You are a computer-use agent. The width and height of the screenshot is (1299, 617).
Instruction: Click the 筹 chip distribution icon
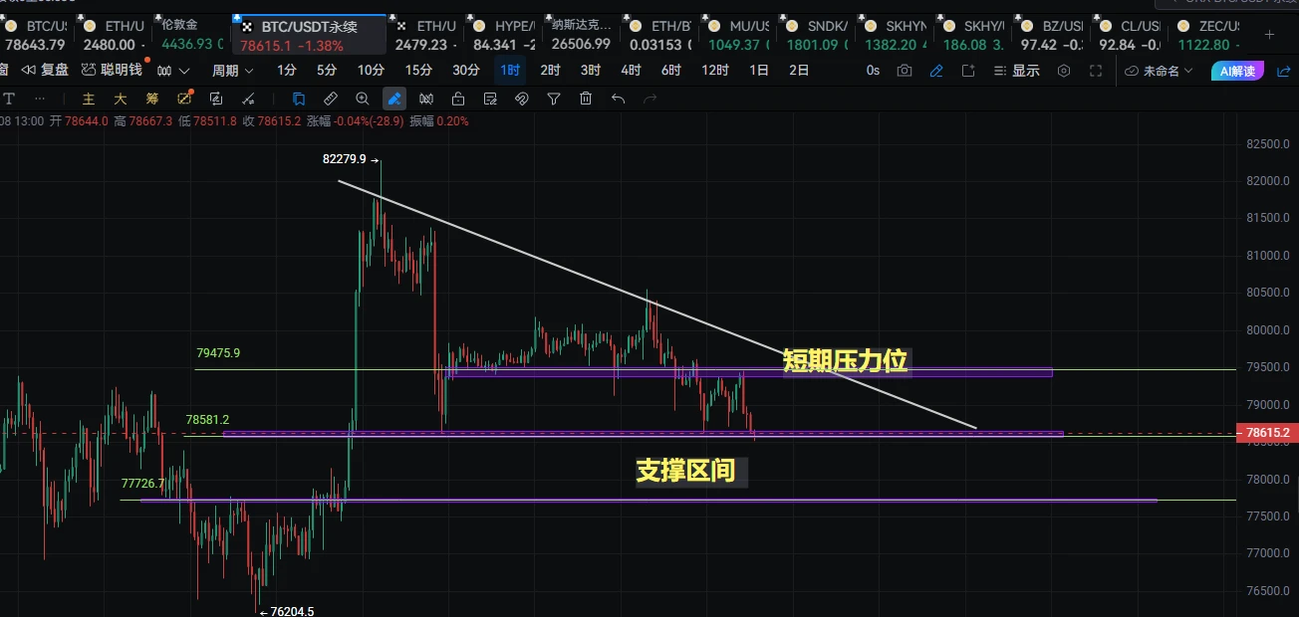tap(152, 99)
